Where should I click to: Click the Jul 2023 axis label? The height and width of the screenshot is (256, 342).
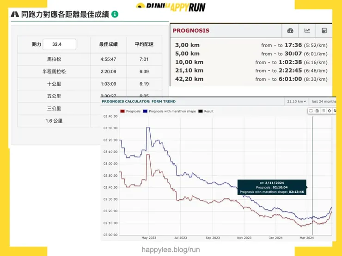tap(180, 238)
